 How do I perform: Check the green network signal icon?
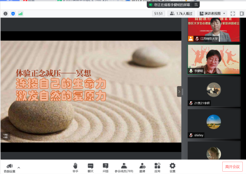pos(21,14)
